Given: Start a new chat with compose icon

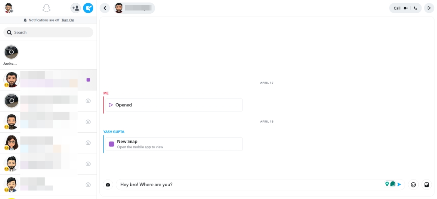Looking at the screenshot, I should pos(88,8).
